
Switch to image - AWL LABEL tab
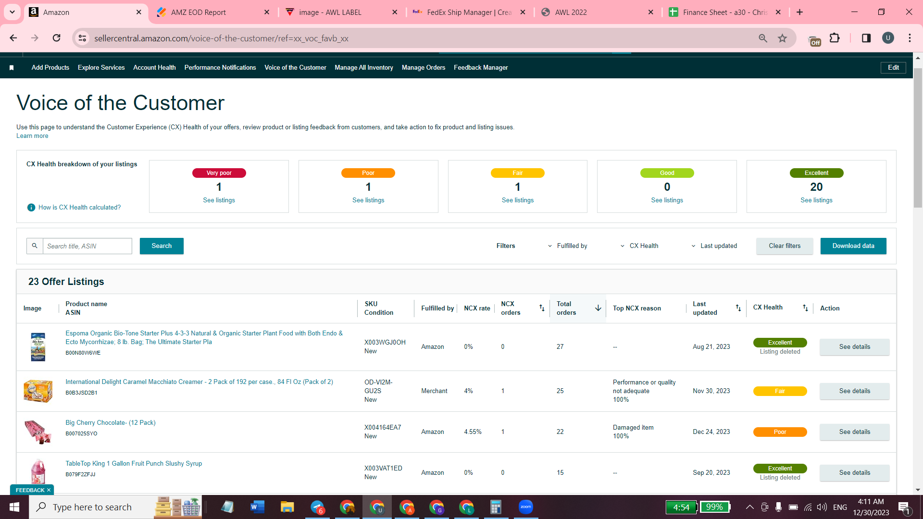click(341, 12)
